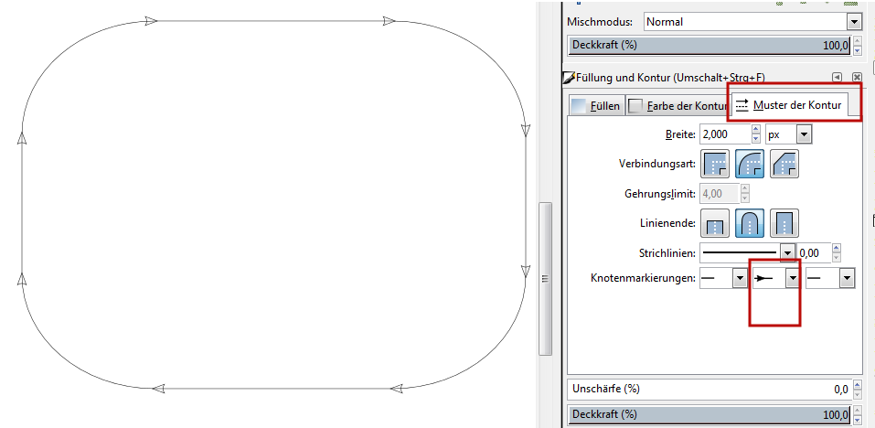Viewport: 875px width, 428px height.
Task: Close the Füllung und Kontur panel
Action: click(x=857, y=77)
